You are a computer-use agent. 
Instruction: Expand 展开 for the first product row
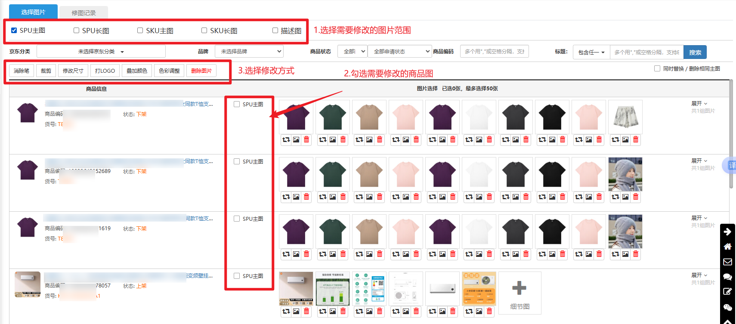(x=699, y=104)
